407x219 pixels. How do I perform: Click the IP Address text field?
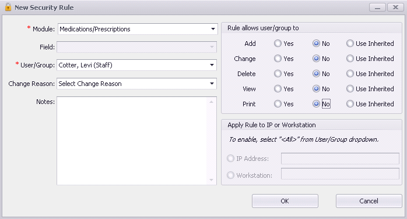[340, 159]
